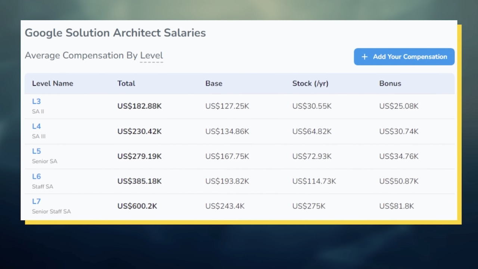Click the Total column header
The height and width of the screenshot is (269, 478).
pos(126,83)
